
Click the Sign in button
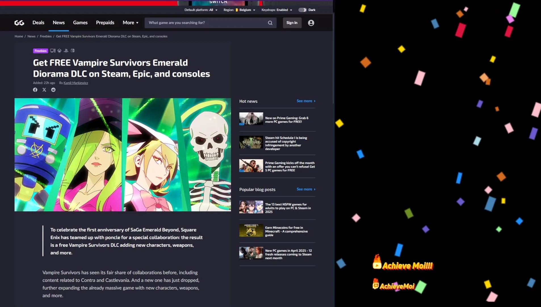click(x=292, y=23)
